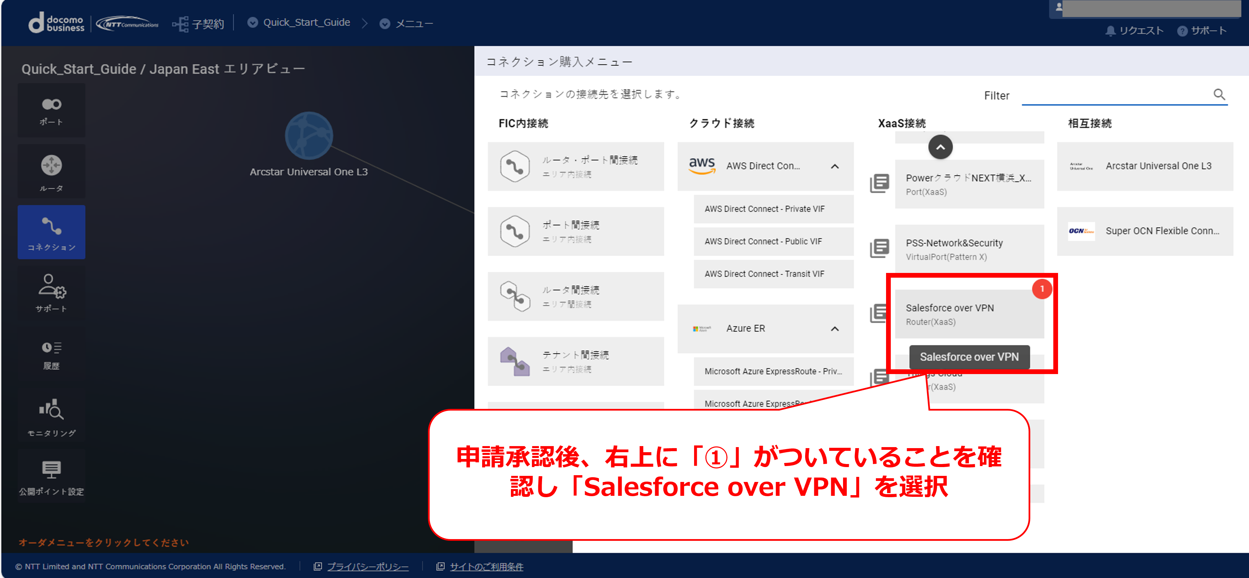The height and width of the screenshot is (578, 1249).
Task: Click the 'クラウド接続' column heading
Action: point(722,123)
